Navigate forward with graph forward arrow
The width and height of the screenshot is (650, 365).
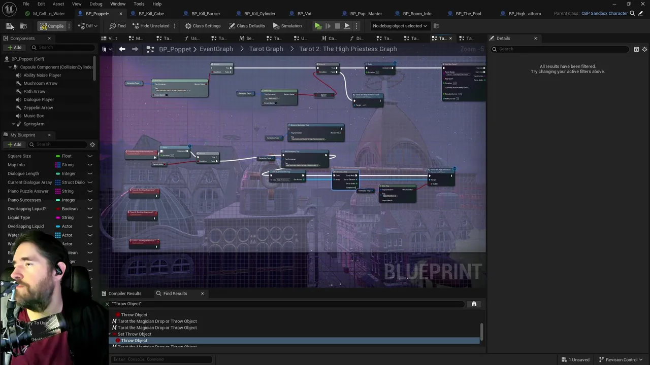click(135, 49)
